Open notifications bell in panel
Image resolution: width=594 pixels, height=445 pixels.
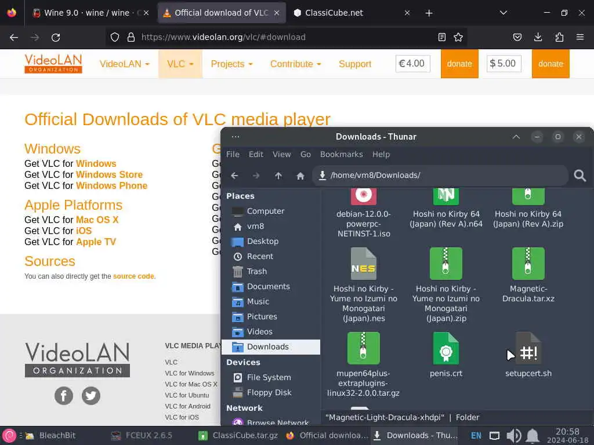click(x=533, y=436)
